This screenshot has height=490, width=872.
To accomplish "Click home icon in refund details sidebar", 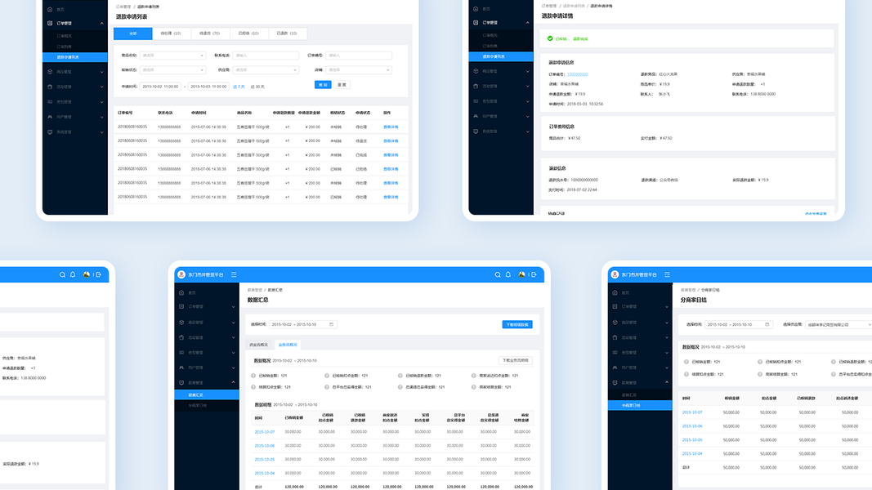I will click(x=476, y=8).
